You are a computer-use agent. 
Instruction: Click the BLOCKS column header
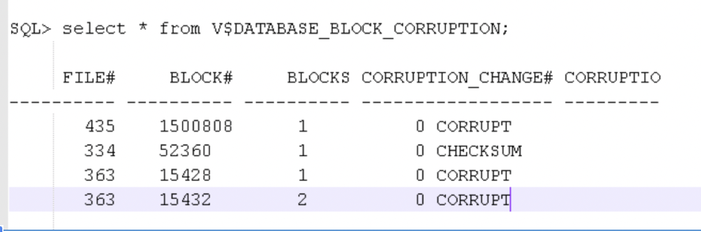point(318,78)
